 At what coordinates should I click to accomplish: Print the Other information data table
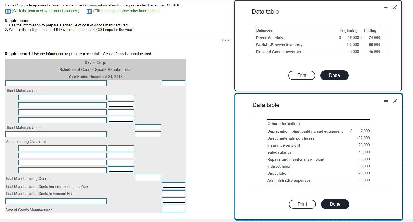(302, 204)
